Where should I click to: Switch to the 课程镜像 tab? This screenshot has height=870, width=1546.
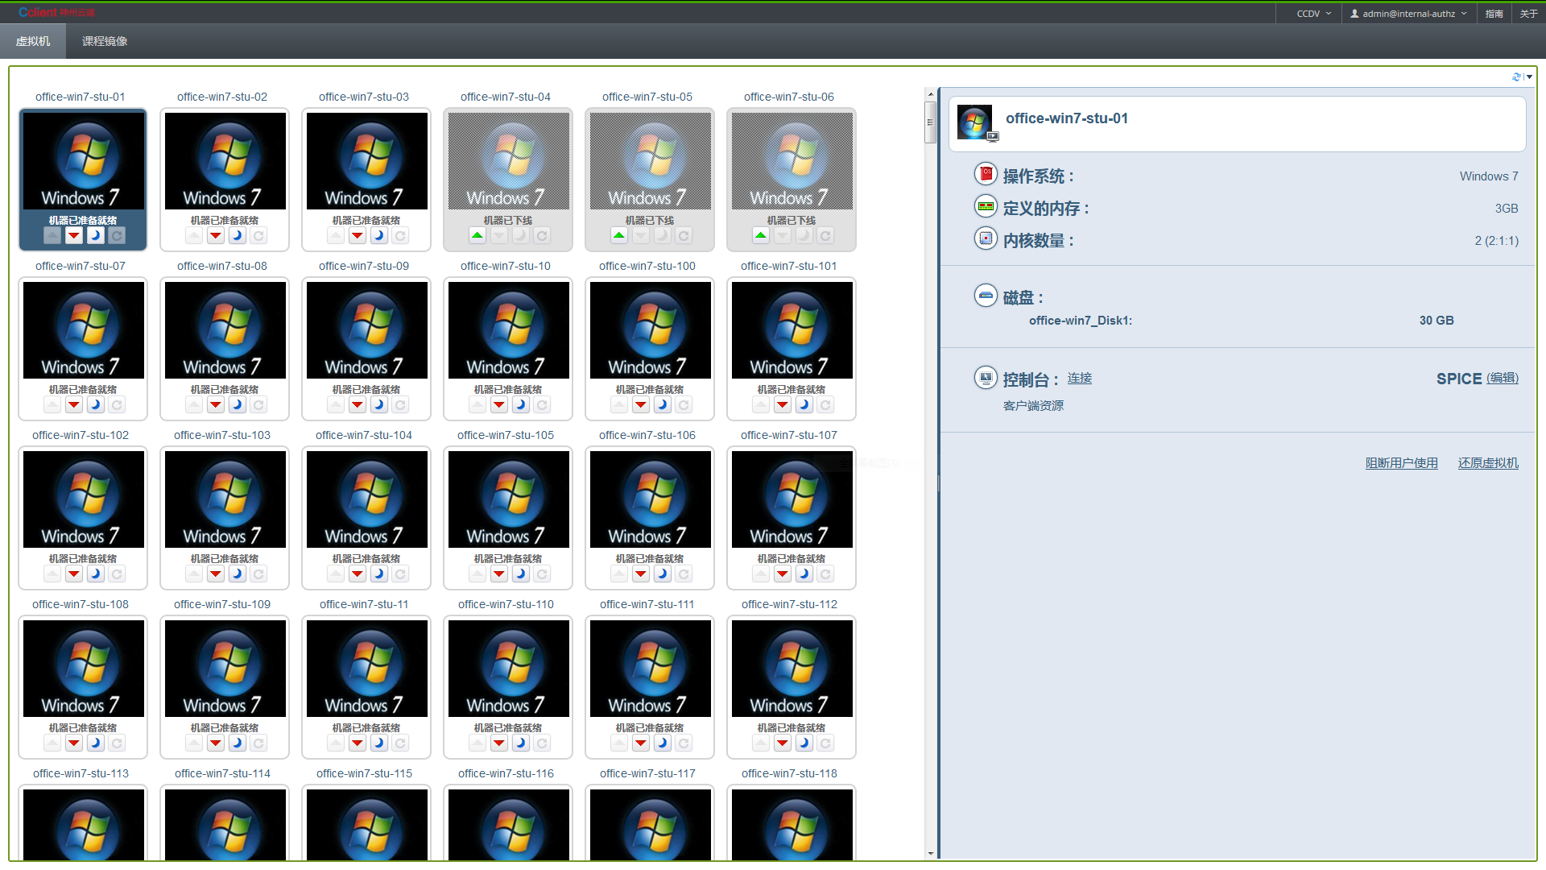(x=105, y=41)
